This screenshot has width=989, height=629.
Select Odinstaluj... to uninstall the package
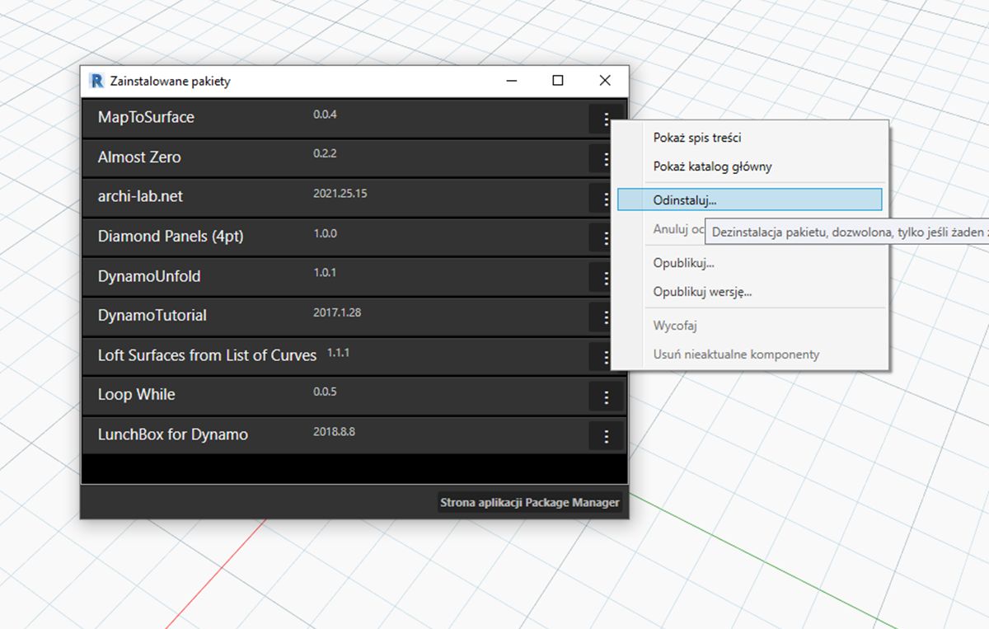point(749,199)
